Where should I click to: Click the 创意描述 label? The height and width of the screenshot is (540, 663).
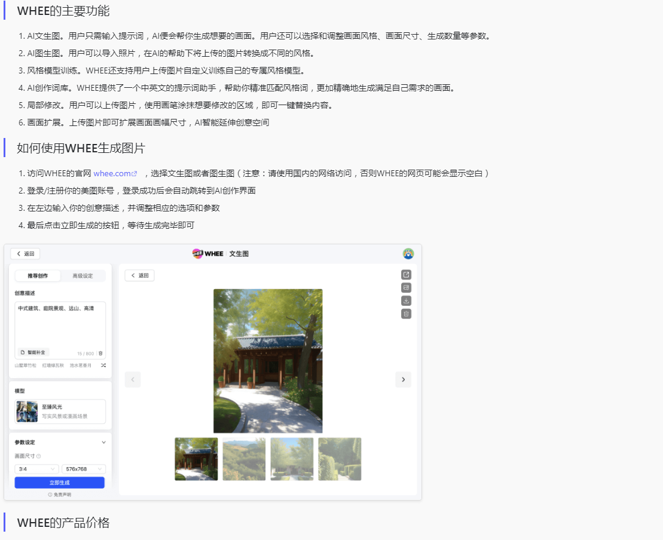tap(25, 293)
